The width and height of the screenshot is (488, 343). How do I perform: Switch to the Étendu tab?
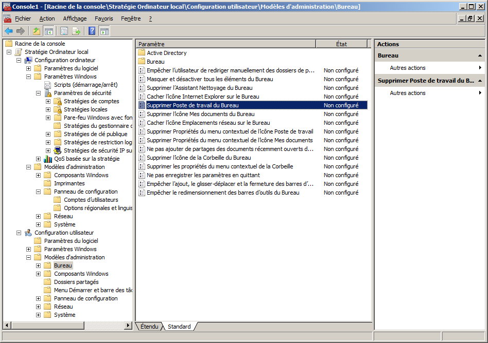(x=149, y=327)
